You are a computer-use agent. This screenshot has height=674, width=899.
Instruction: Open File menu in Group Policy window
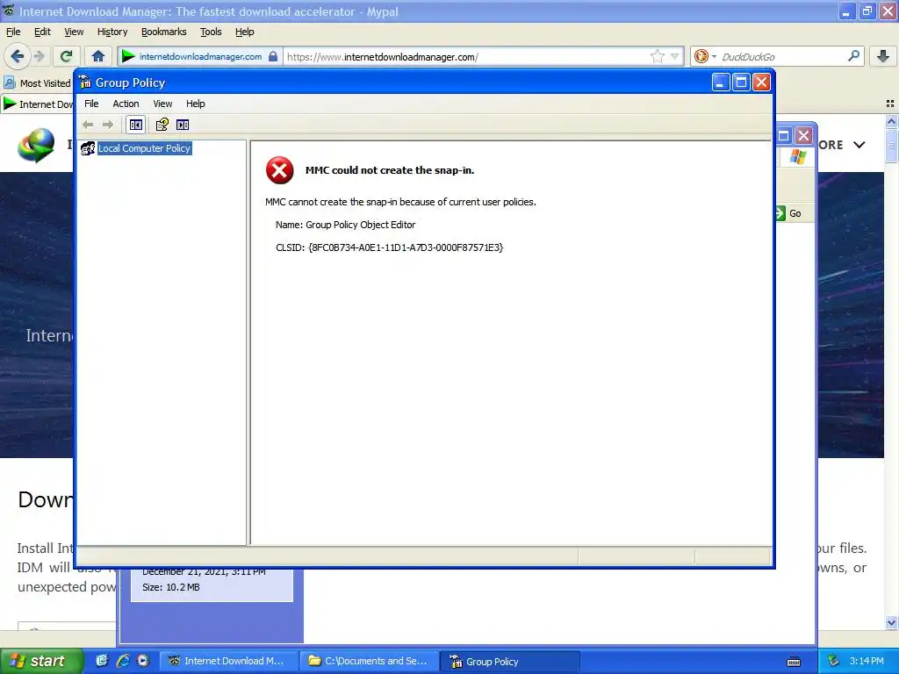[91, 104]
